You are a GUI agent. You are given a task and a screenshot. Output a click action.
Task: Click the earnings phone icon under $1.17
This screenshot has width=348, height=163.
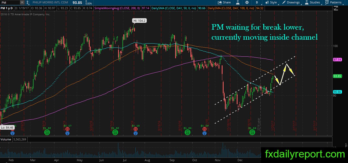(x=67, y=129)
